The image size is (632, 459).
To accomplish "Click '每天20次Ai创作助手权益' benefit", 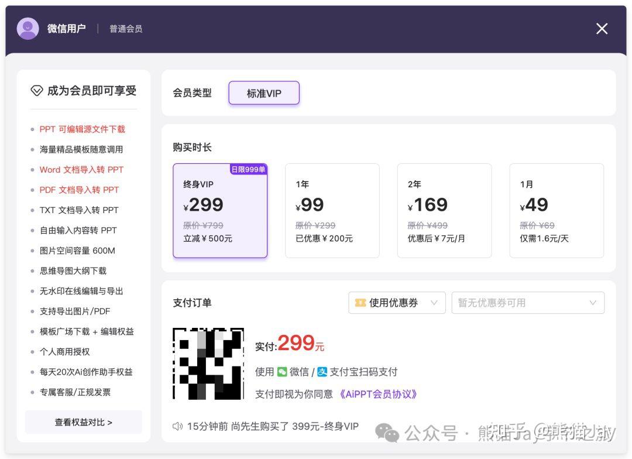I will 86,372.
